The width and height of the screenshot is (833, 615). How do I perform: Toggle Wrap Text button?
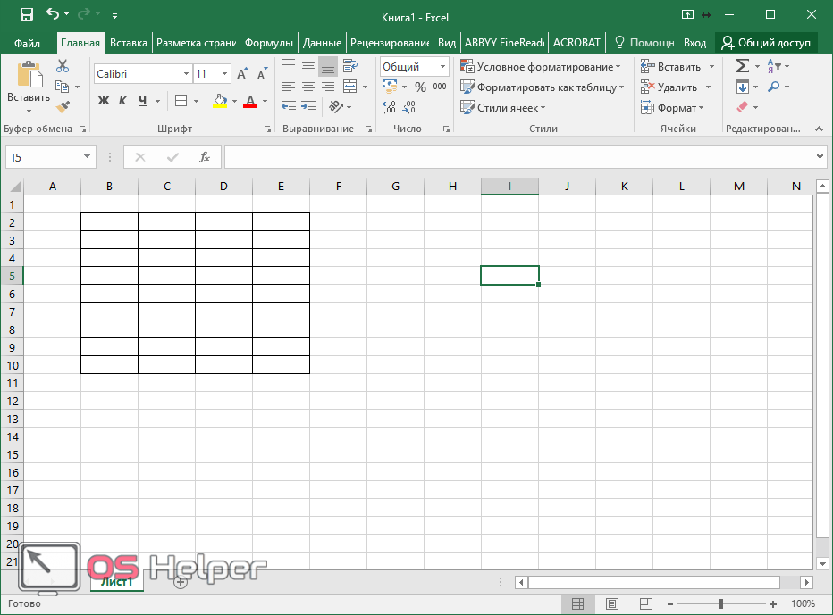pyautogui.click(x=349, y=66)
